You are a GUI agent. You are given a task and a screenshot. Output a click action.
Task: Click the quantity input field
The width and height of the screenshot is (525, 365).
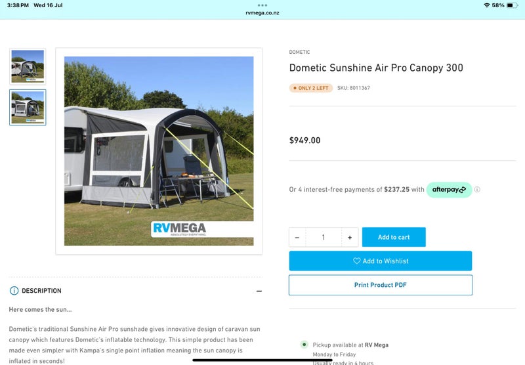pos(324,238)
